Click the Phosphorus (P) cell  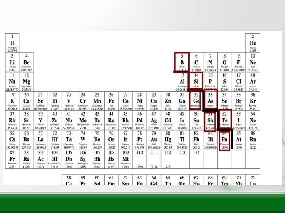(x=210, y=82)
